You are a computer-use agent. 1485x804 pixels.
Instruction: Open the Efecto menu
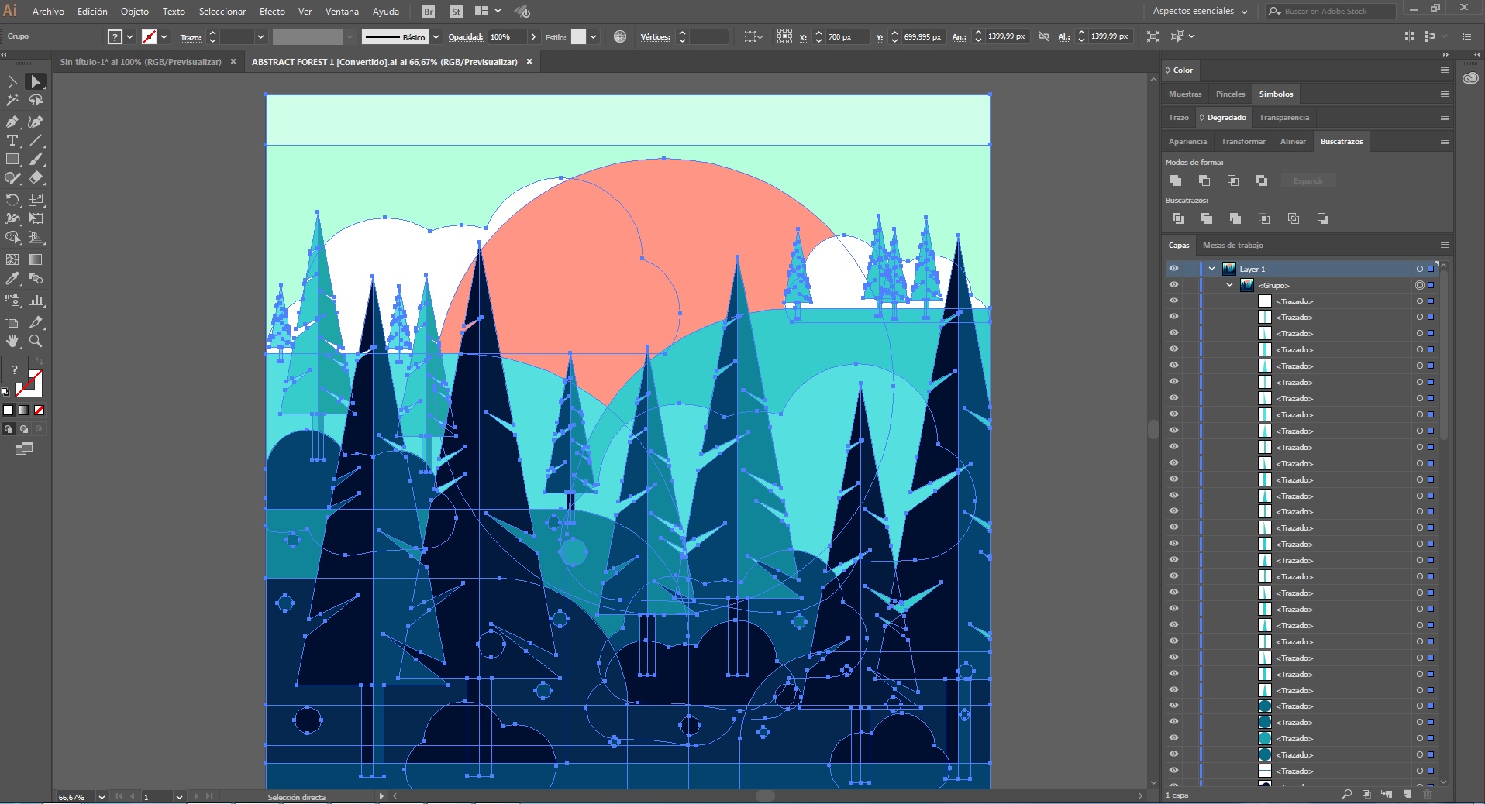pos(270,12)
